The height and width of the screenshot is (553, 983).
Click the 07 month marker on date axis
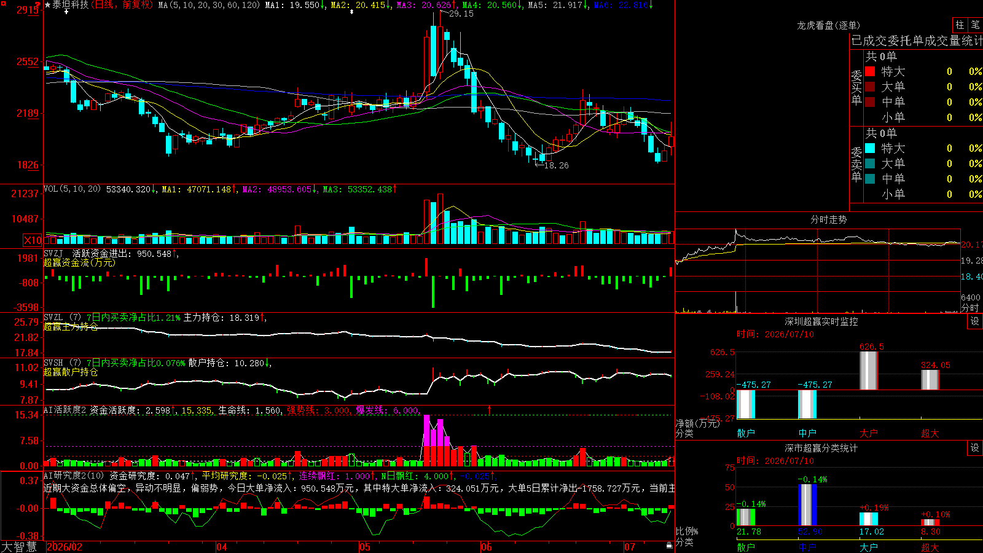[630, 547]
